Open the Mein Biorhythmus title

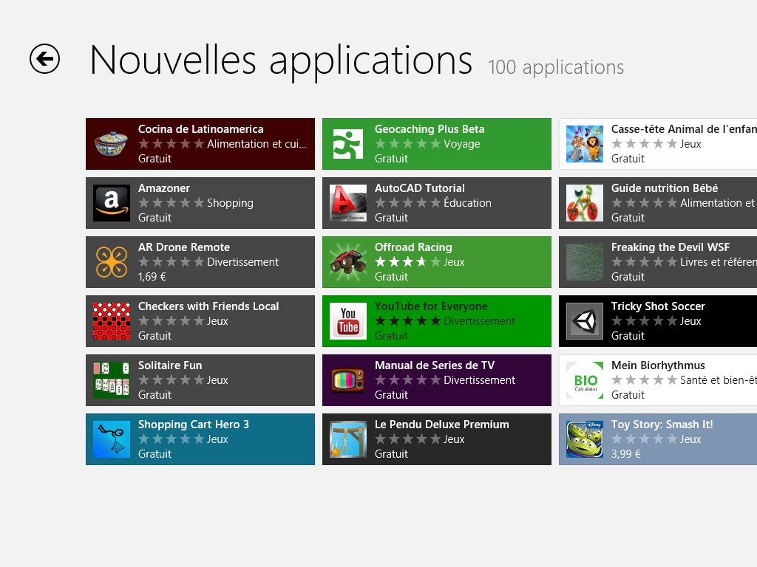(x=658, y=365)
